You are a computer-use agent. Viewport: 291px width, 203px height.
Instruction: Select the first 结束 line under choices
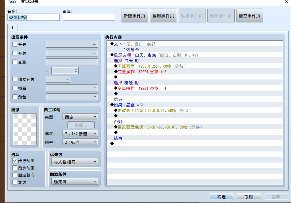[x=195, y=99]
